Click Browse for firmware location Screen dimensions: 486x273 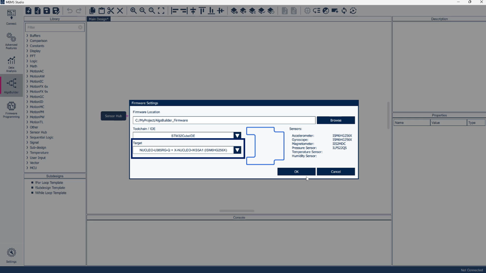[x=336, y=120]
